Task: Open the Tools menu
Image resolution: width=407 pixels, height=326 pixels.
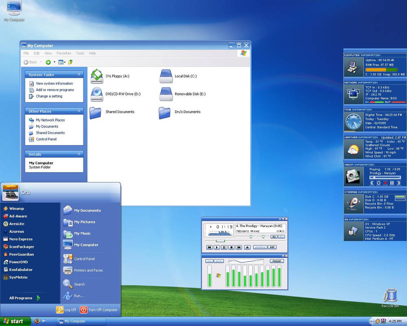Action: [x=80, y=53]
